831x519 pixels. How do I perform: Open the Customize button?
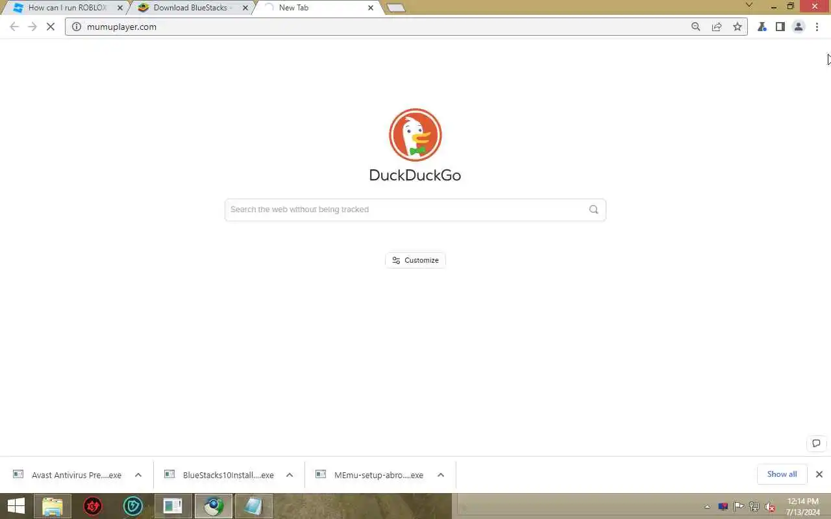[415, 260]
